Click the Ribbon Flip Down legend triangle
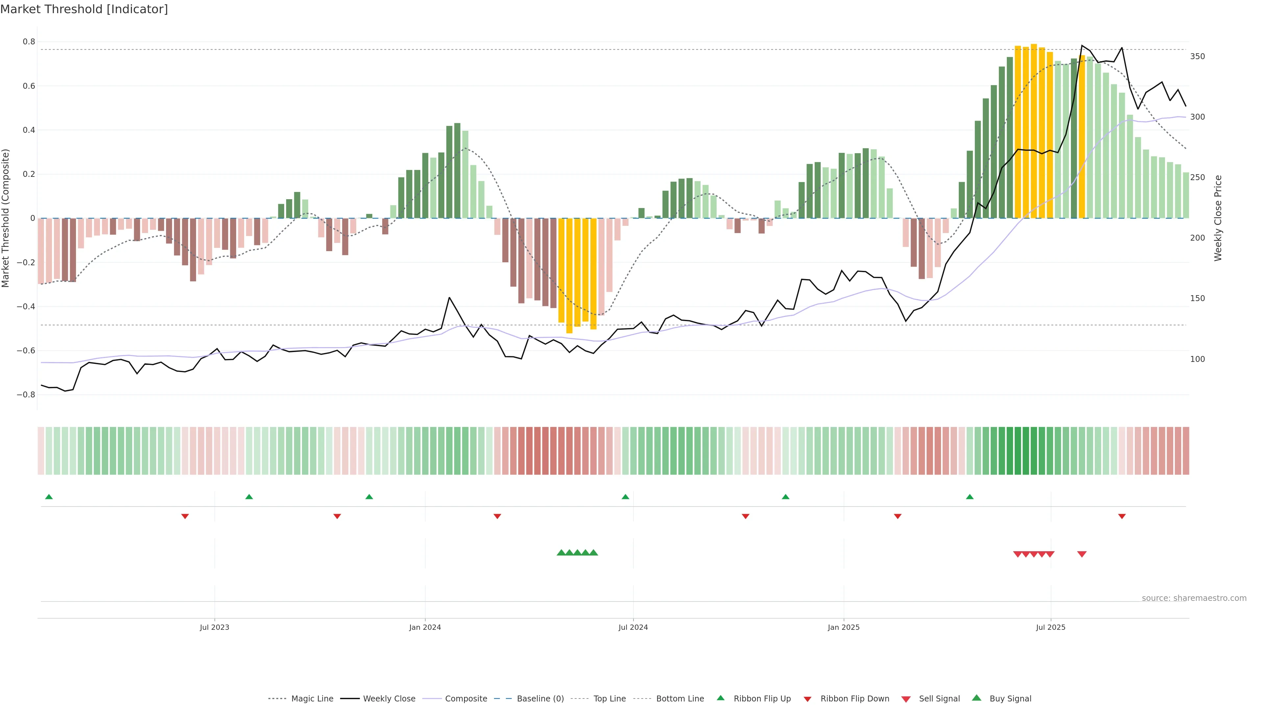 807,699
